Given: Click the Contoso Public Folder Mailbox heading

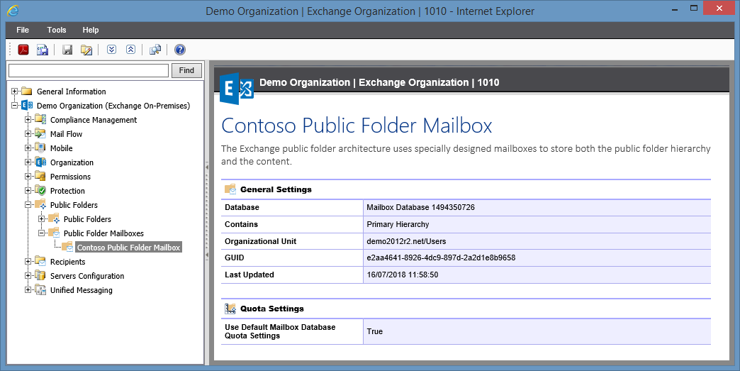Looking at the screenshot, I should coord(357,126).
